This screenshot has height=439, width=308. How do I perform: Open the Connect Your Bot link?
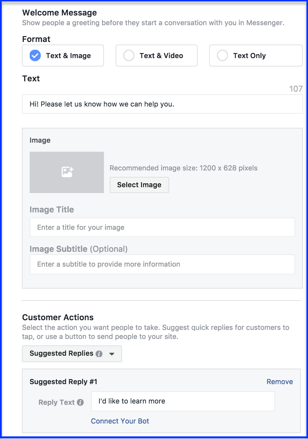coord(120,421)
